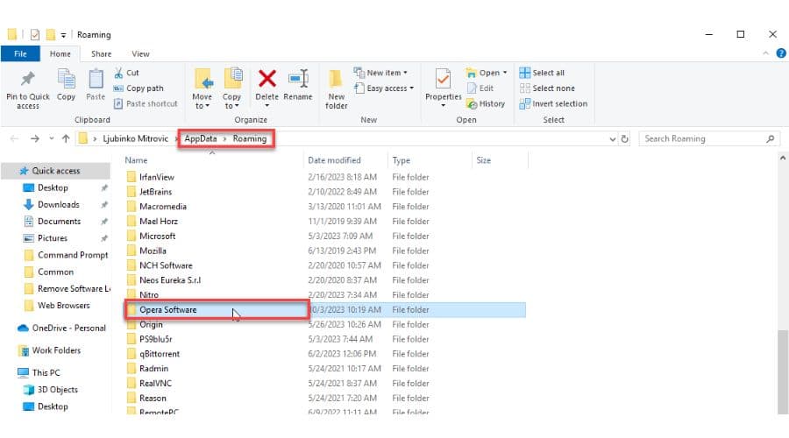This screenshot has width=789, height=438.
Task: Click the Copy ribbon icon
Action: click(x=66, y=79)
